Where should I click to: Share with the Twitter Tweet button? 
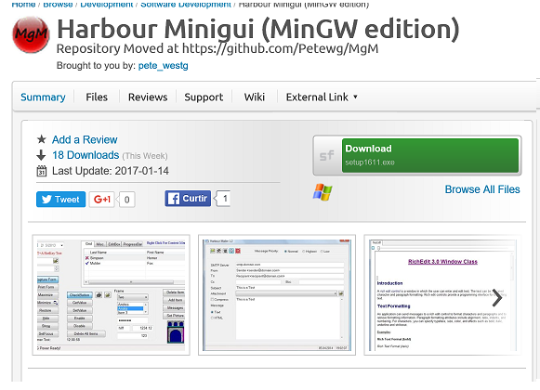pyautogui.click(x=61, y=200)
